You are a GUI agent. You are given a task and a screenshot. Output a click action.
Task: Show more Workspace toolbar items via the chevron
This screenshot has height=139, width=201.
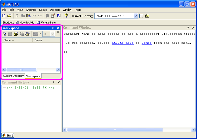pyautogui.click(x=58, y=32)
